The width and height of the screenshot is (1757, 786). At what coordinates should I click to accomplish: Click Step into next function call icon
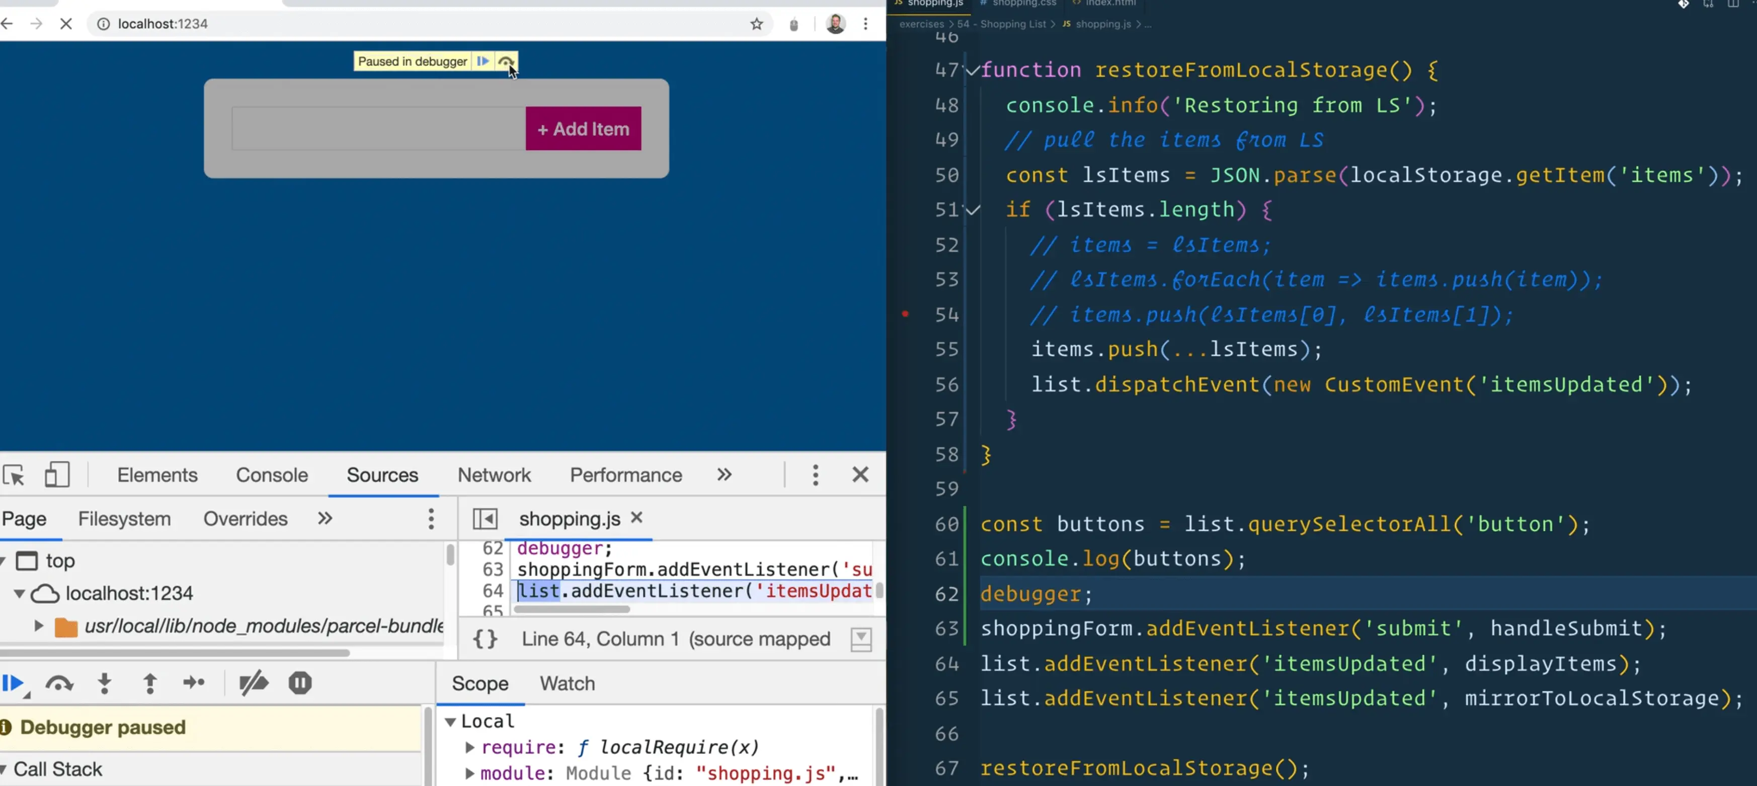click(x=104, y=683)
